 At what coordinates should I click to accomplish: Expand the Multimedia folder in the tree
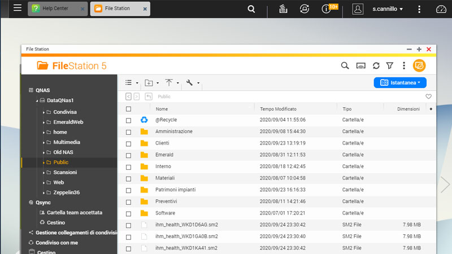44,142
